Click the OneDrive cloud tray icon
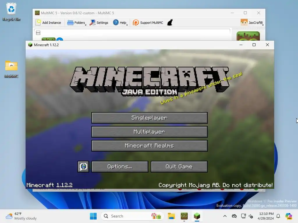 click(234, 216)
